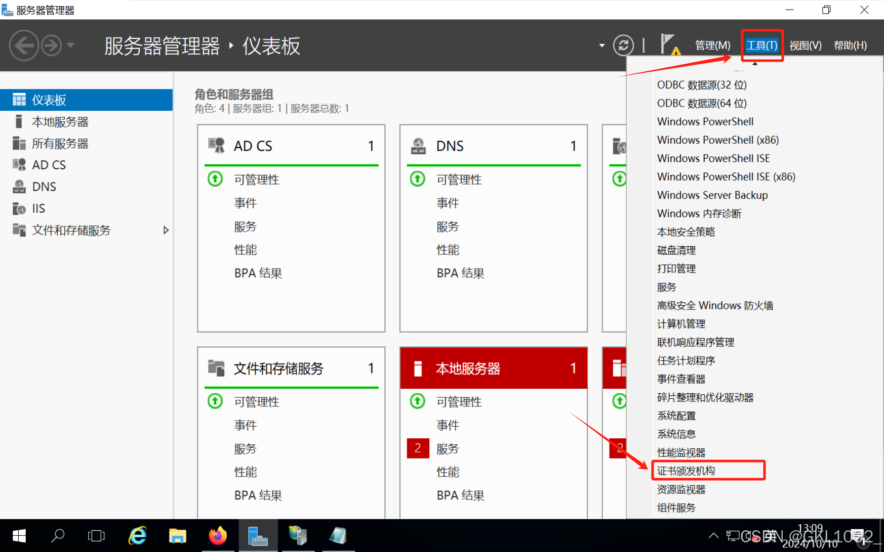The height and width of the screenshot is (552, 884).
Task: Open Windows 内存诊断
Action: tap(699, 213)
